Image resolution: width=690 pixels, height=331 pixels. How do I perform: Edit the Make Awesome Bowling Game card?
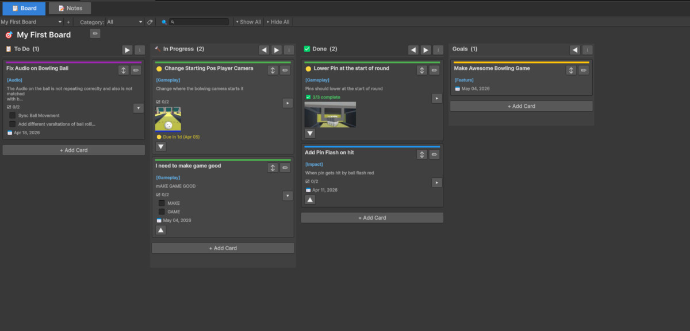tap(584, 70)
